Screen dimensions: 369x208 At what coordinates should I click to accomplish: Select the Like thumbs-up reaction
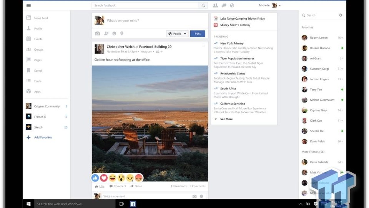coord(95,178)
